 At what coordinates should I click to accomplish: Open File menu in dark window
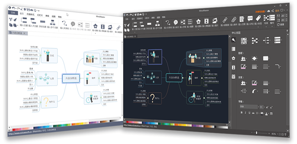(x=127, y=19)
